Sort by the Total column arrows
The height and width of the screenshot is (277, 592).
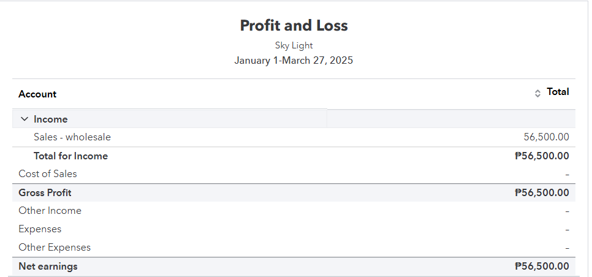[537, 94]
